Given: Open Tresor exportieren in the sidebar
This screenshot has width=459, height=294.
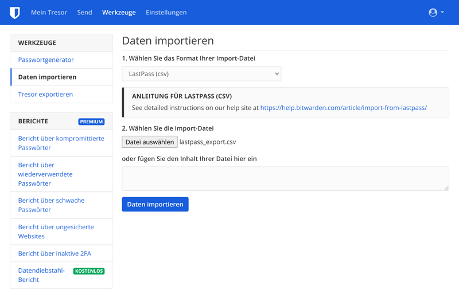Looking at the screenshot, I should [x=45, y=95].
